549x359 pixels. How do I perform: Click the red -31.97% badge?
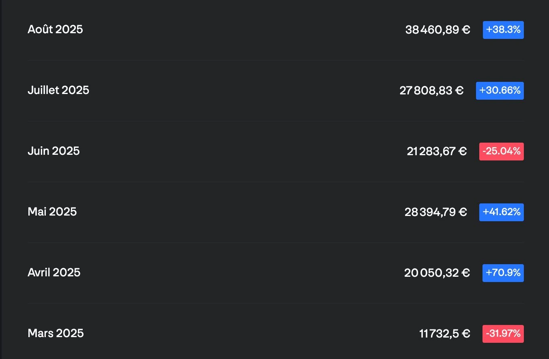pos(503,334)
